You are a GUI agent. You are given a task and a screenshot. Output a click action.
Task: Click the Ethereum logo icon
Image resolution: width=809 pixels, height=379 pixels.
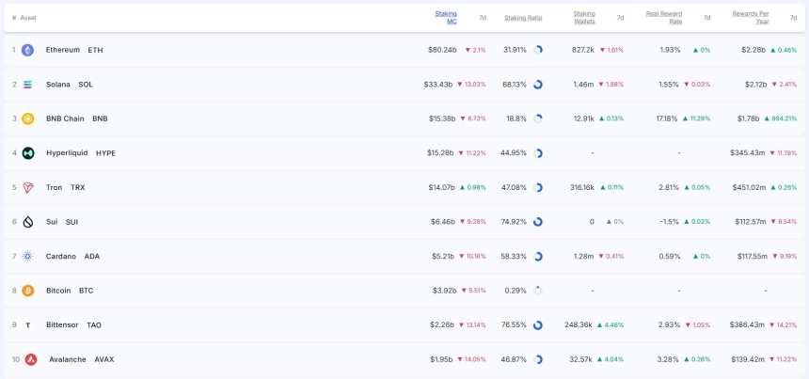(x=28, y=50)
